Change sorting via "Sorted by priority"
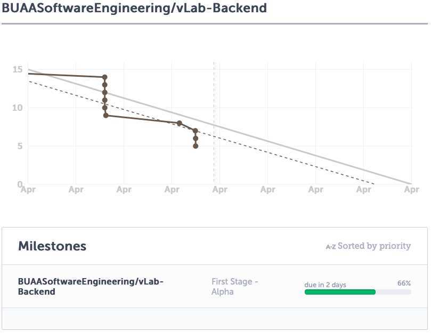This screenshot has width=431, height=333. [x=374, y=246]
